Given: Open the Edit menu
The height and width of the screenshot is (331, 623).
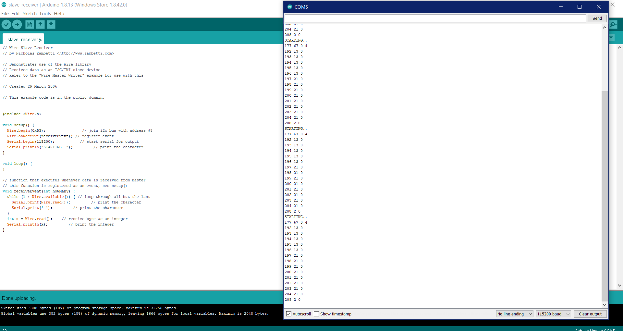Looking at the screenshot, I should (16, 14).
